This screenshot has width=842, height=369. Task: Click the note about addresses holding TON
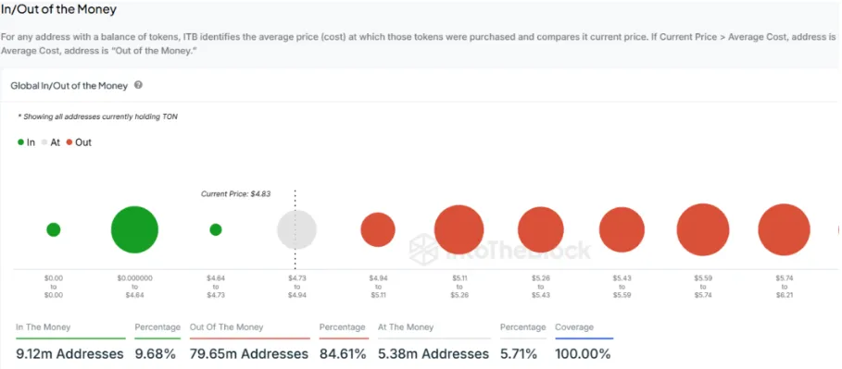click(x=98, y=117)
